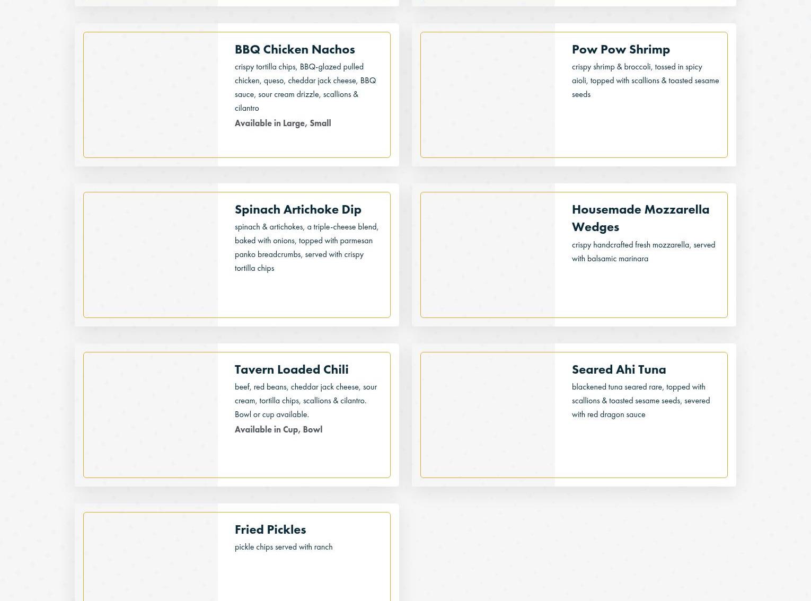Select the description "crispy shrimp & broccoli"

point(645,80)
